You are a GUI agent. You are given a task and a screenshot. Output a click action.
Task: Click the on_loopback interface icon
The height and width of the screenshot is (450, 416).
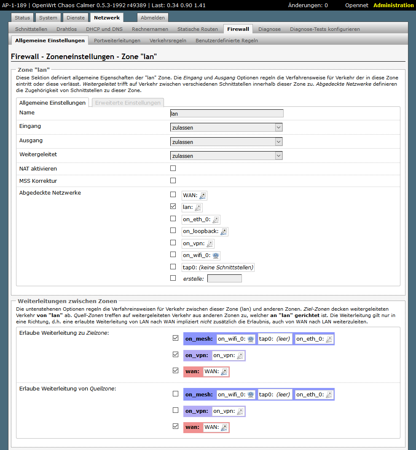pos(223,232)
